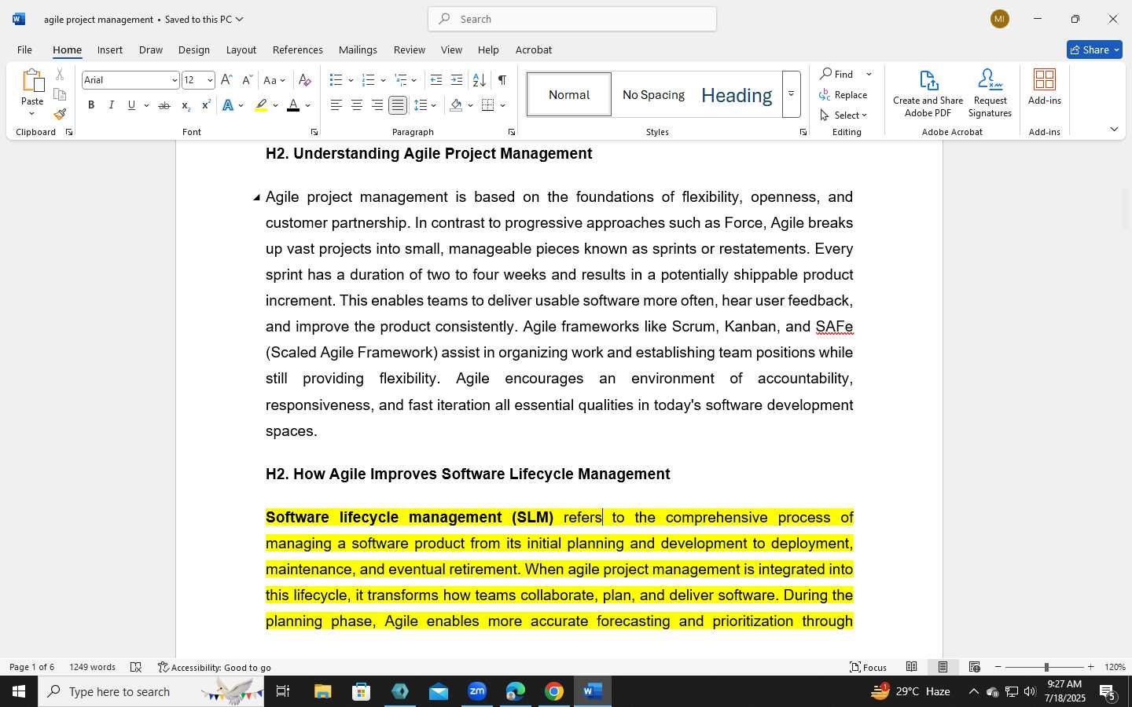This screenshot has width=1132, height=707.
Task: Align text right
Action: pos(377,105)
